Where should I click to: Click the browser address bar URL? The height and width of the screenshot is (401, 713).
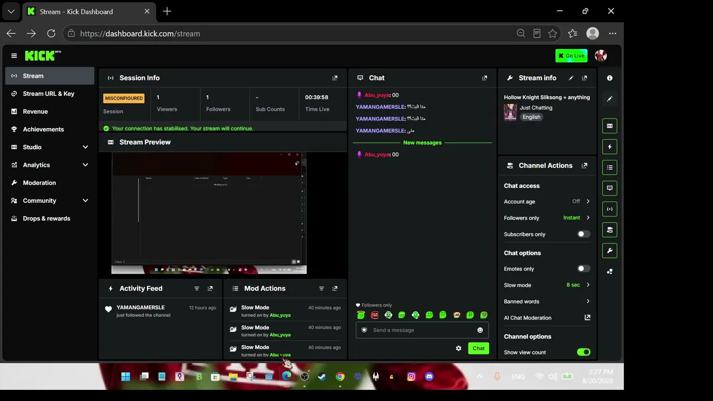point(140,33)
